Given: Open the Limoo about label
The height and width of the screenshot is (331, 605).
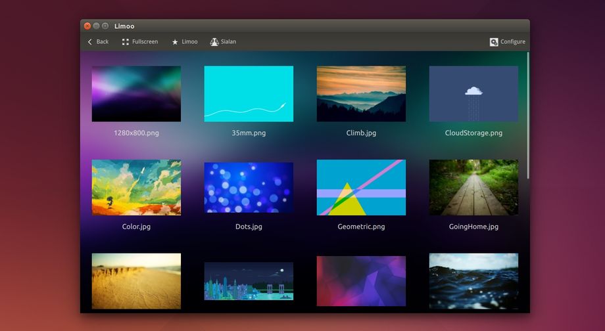Looking at the screenshot, I should [x=189, y=41].
